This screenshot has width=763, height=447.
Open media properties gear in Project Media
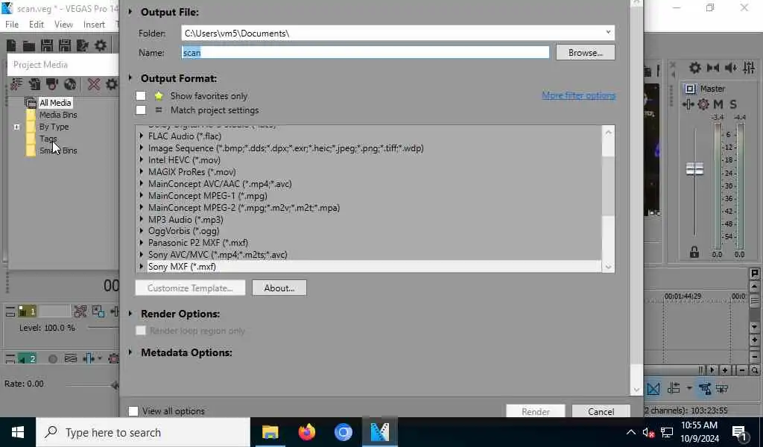[112, 84]
